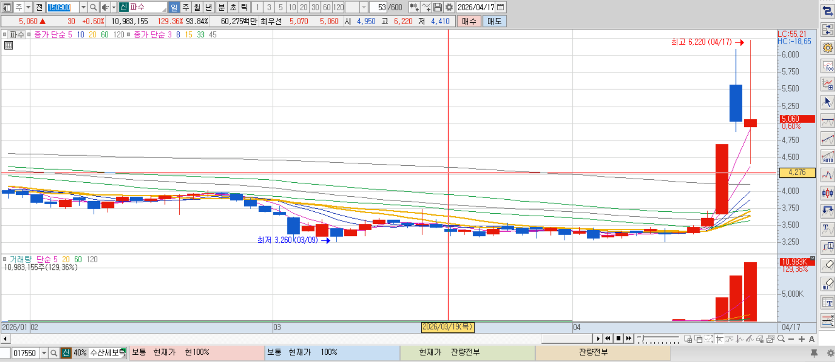This screenshot has height=362, width=835.
Task: Click the bottom panel search magnifier icon
Action: click(x=54, y=353)
